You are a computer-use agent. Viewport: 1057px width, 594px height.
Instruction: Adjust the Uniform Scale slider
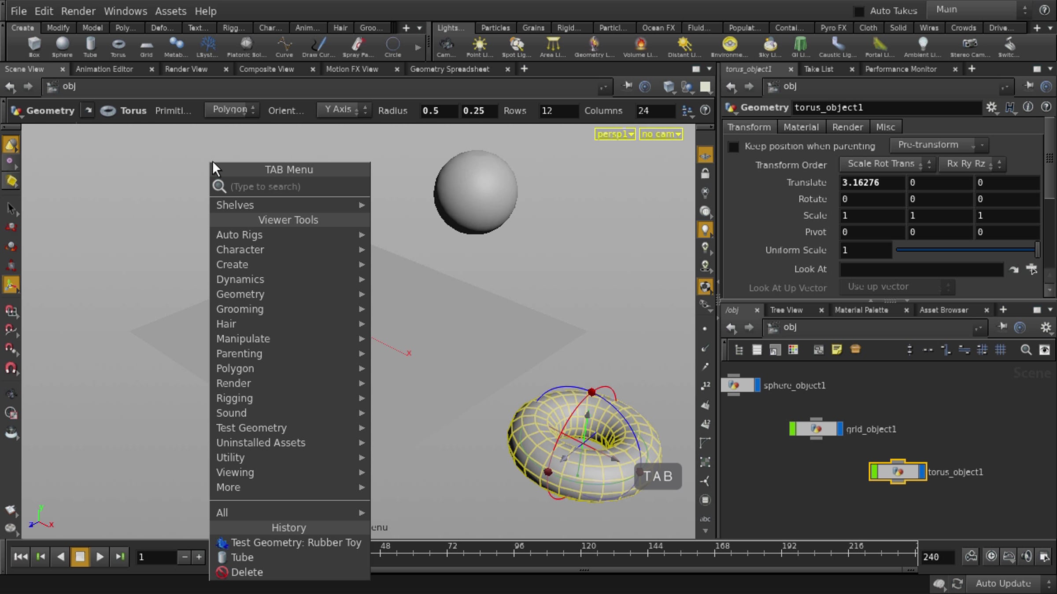(968, 250)
